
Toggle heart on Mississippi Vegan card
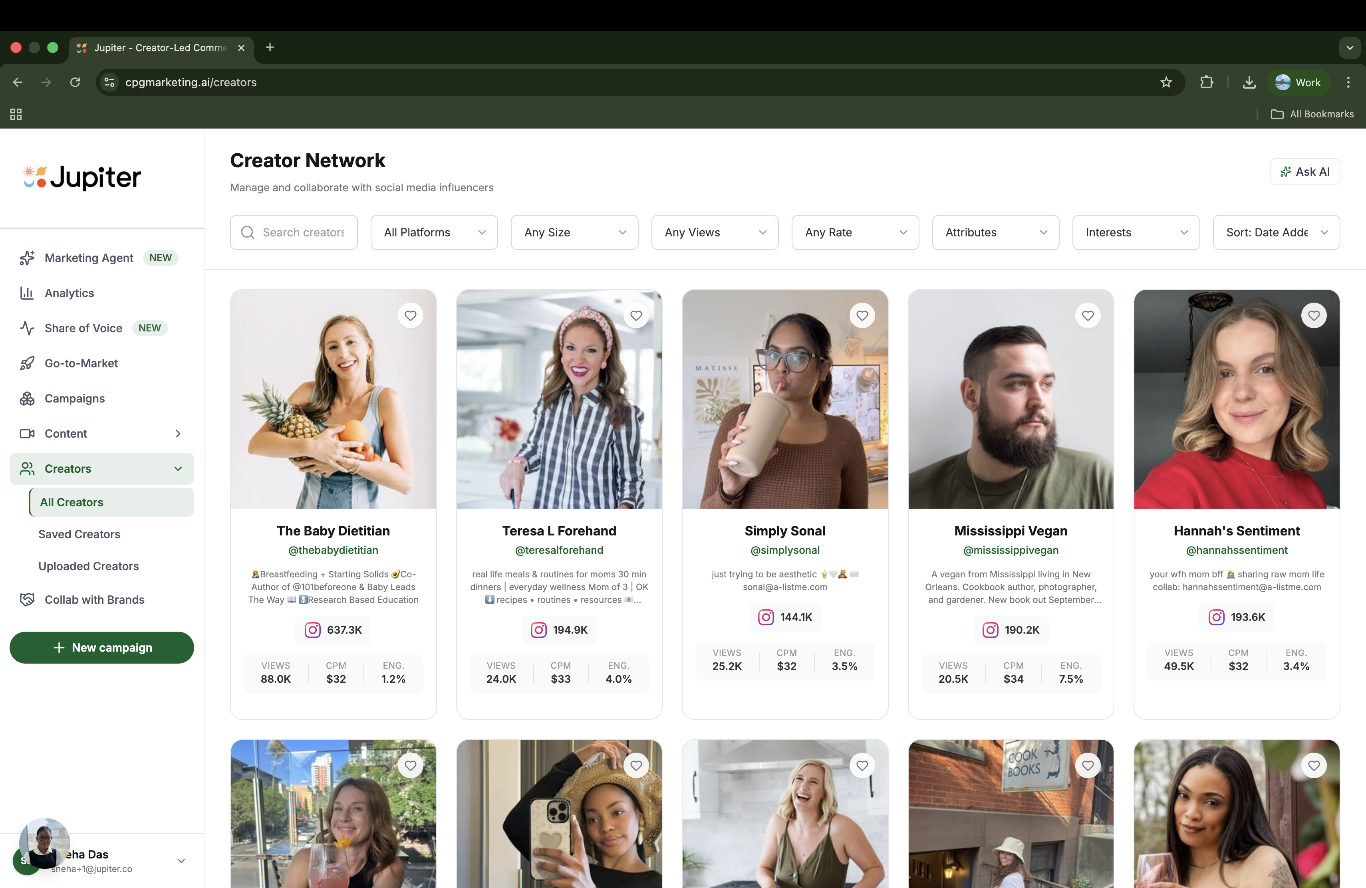tap(1088, 315)
